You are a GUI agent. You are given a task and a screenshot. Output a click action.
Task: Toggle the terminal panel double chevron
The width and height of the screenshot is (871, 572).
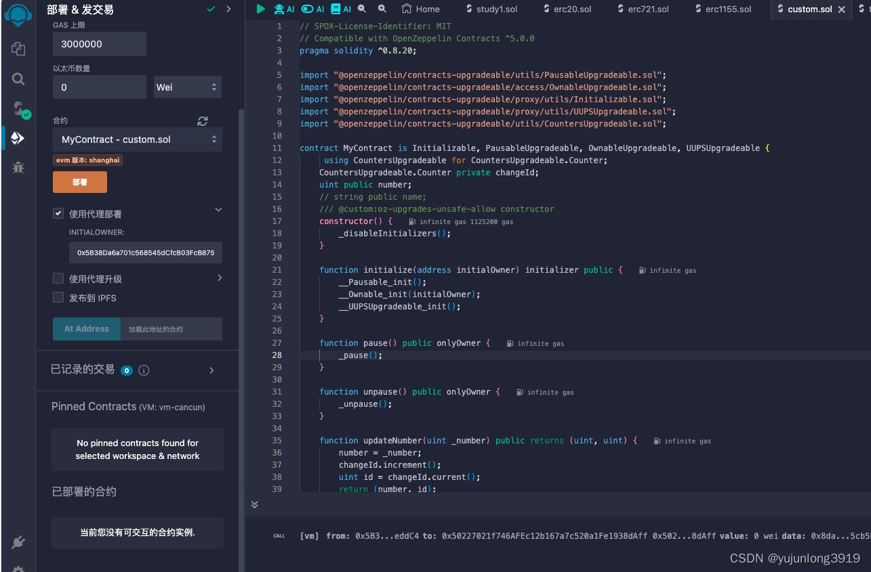[x=255, y=504]
